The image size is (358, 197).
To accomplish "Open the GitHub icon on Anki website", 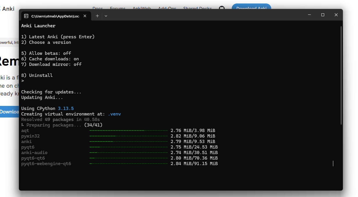I will pos(222,9).
